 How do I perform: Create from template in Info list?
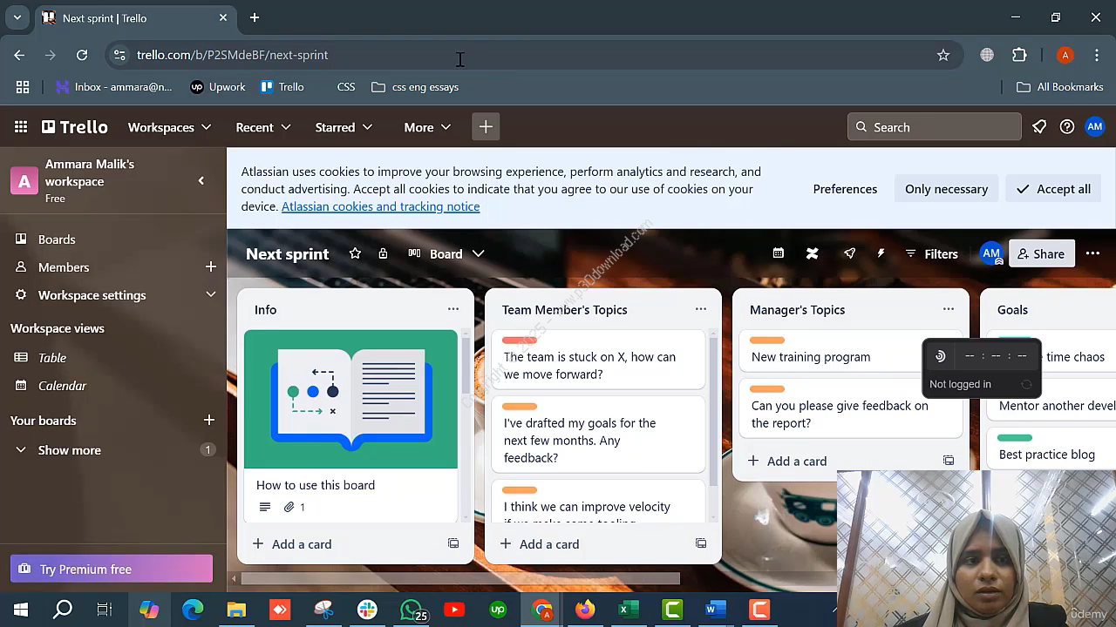point(453,543)
